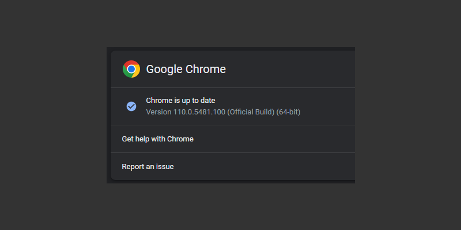Click the "Chrome is up to date" status text
The image size is (461, 230).
tap(180, 101)
